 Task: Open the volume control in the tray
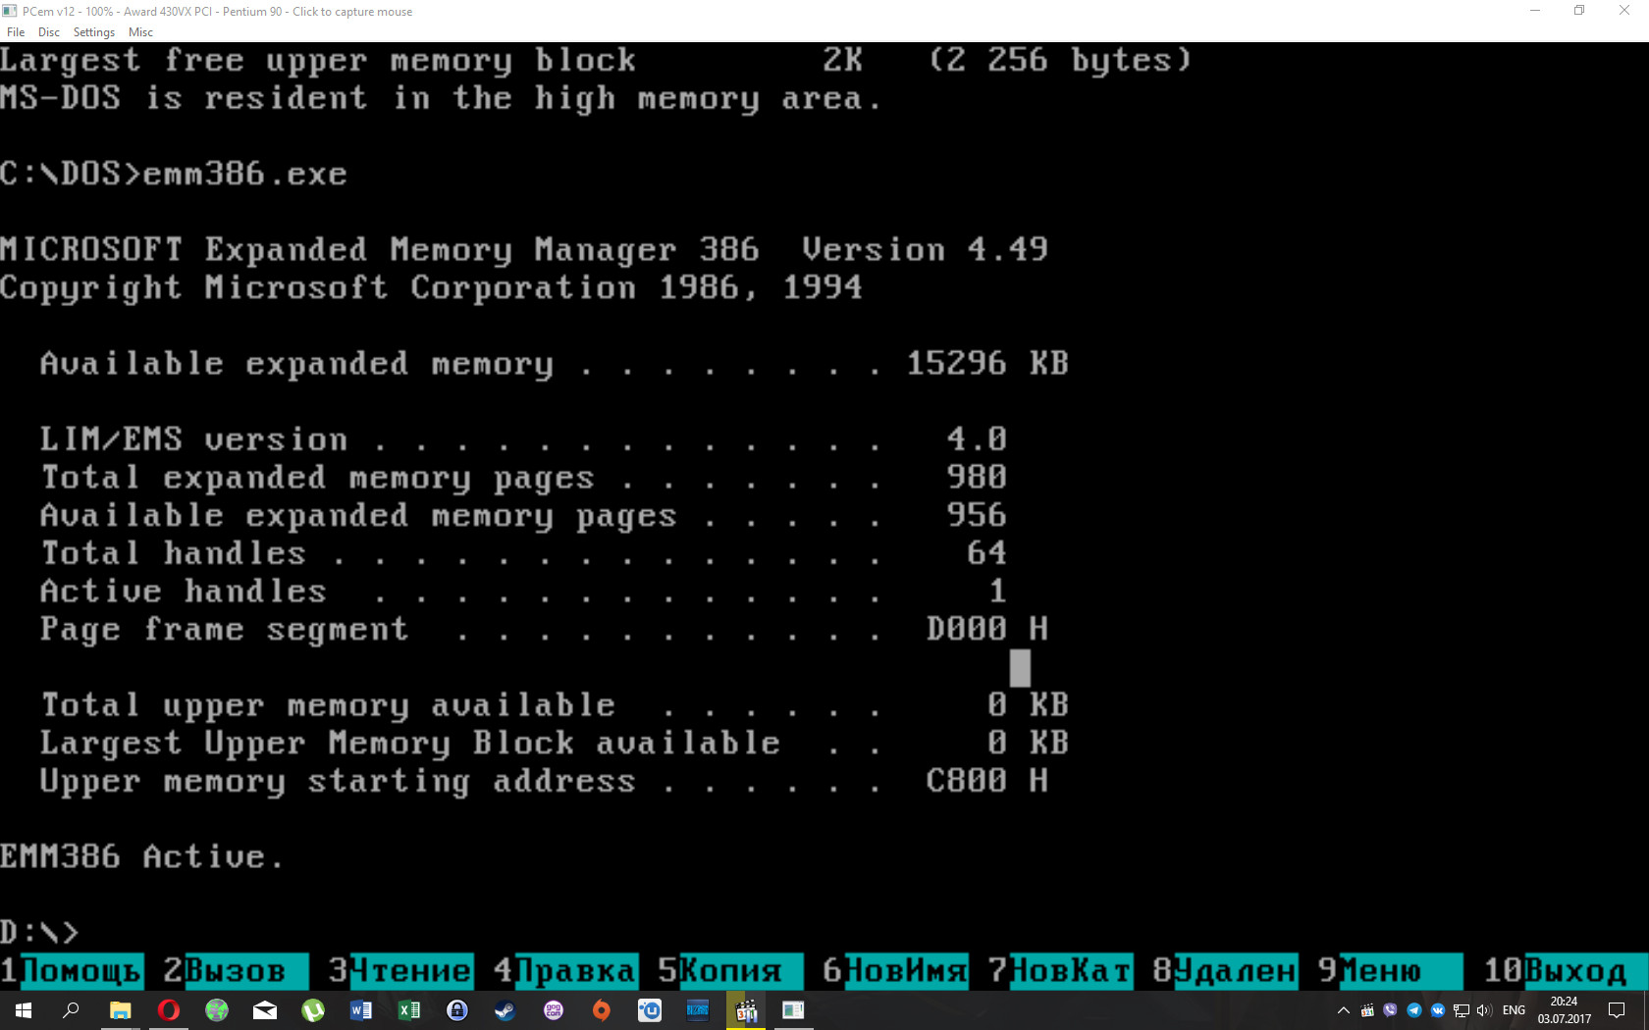pos(1483,1010)
